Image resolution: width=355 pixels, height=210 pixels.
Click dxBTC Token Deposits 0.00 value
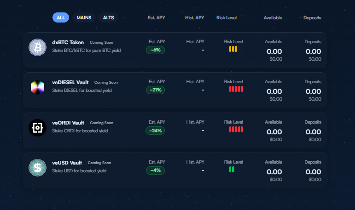pyautogui.click(x=314, y=51)
